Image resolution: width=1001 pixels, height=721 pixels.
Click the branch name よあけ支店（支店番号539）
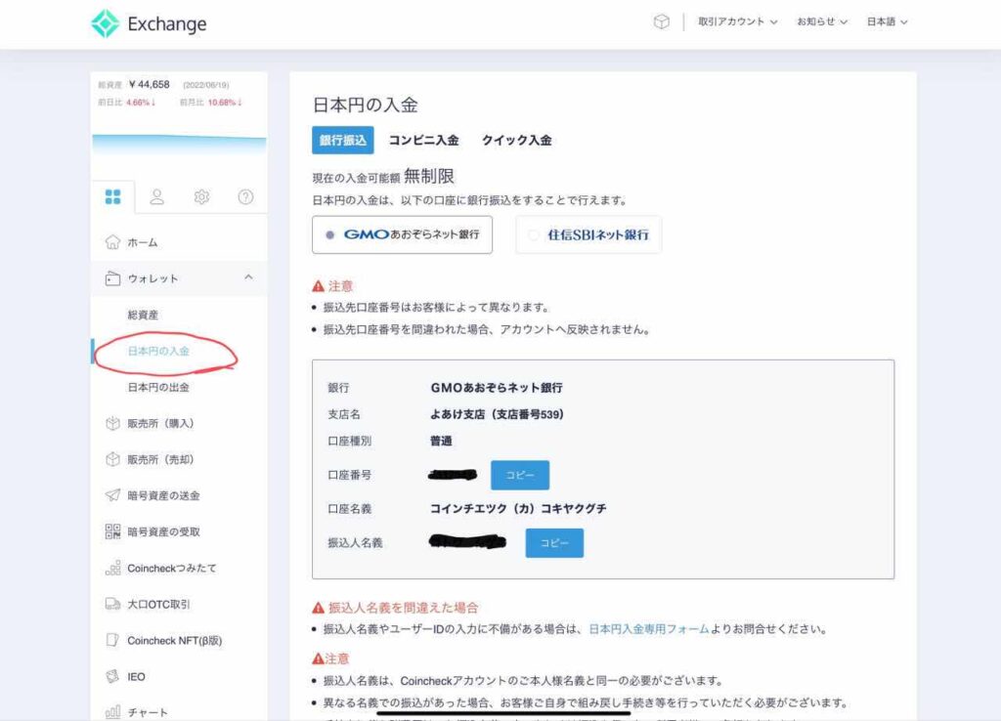(x=498, y=415)
